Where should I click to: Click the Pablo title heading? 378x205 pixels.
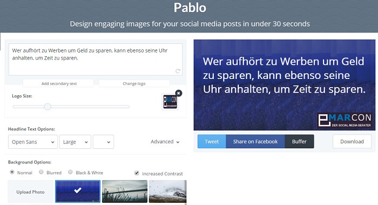[190, 8]
